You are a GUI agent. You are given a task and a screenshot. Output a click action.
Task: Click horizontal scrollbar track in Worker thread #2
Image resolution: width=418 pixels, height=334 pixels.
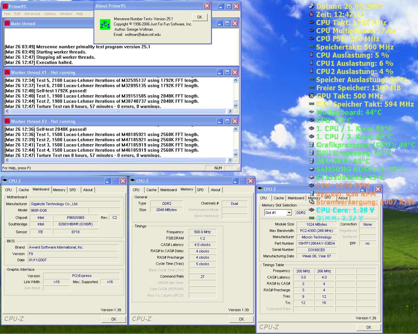coord(118,160)
